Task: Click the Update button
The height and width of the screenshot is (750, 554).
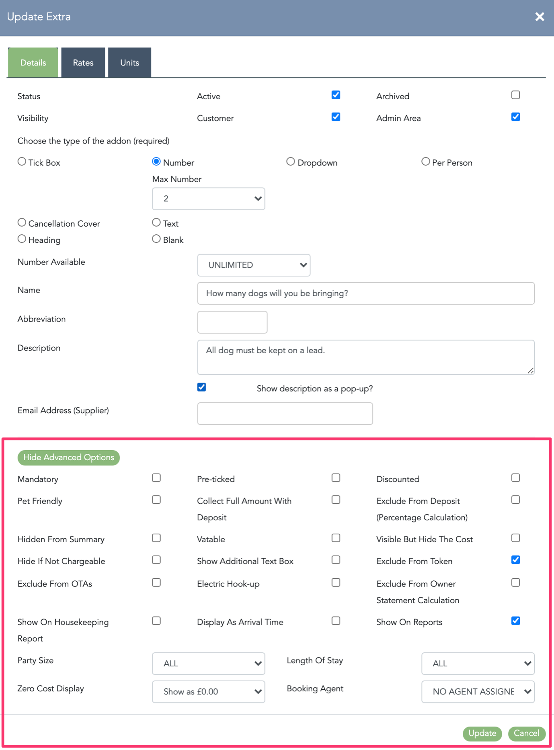Action: [x=482, y=734]
